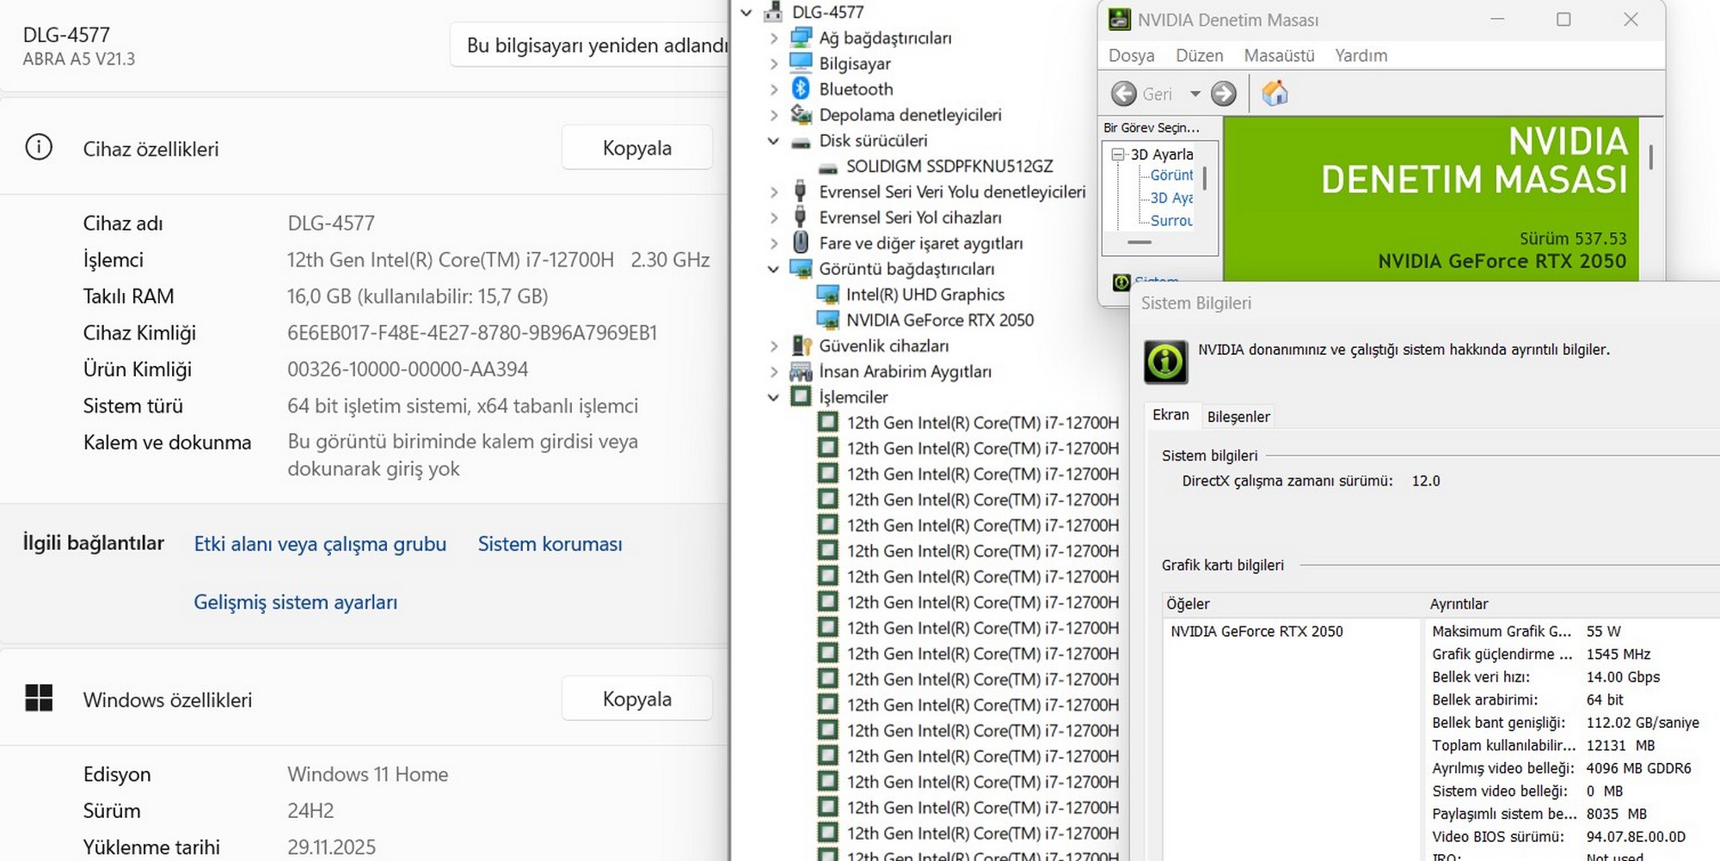Open the Geri history dropdown arrow

tap(1195, 94)
